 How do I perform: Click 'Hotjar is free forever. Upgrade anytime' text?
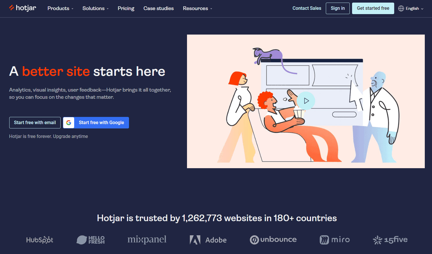48,137
